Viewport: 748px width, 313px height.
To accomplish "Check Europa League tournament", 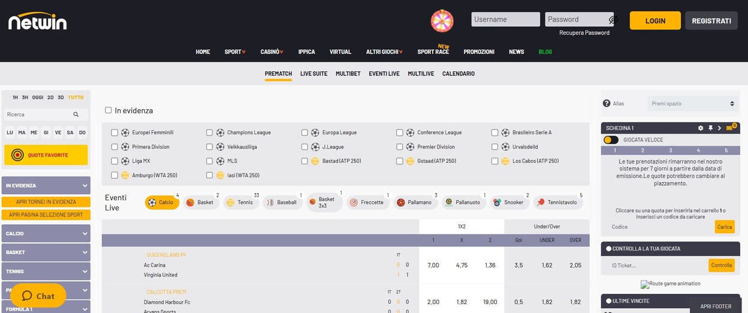I will (304, 133).
